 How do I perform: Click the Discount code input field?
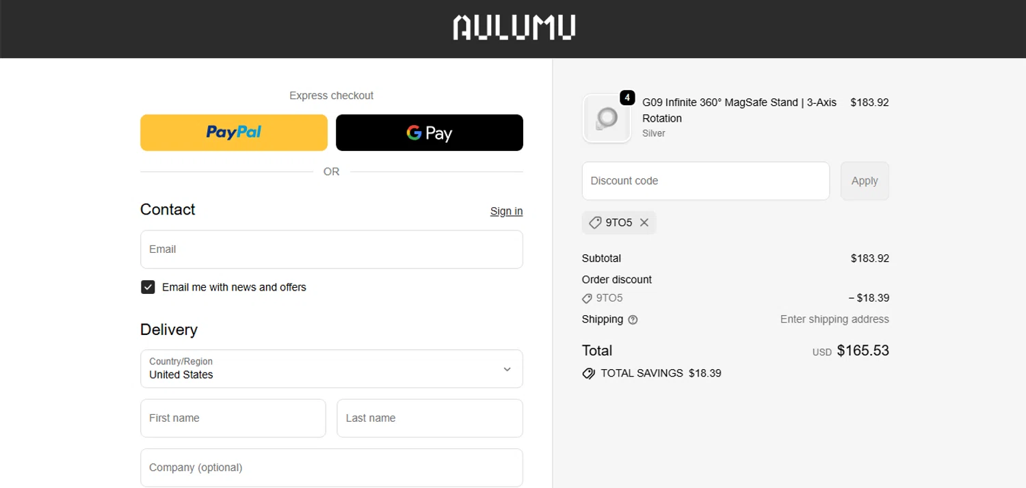pyautogui.click(x=706, y=181)
